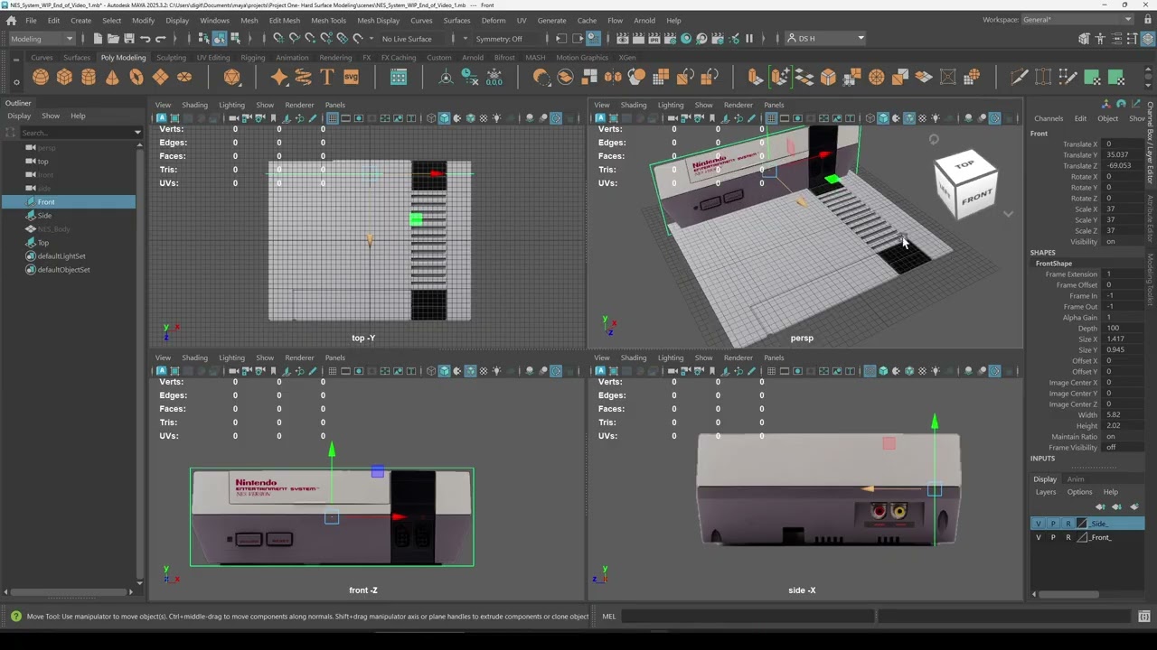Open the Workspace General dropdown
The width and height of the screenshot is (1157, 650).
(x=1077, y=20)
